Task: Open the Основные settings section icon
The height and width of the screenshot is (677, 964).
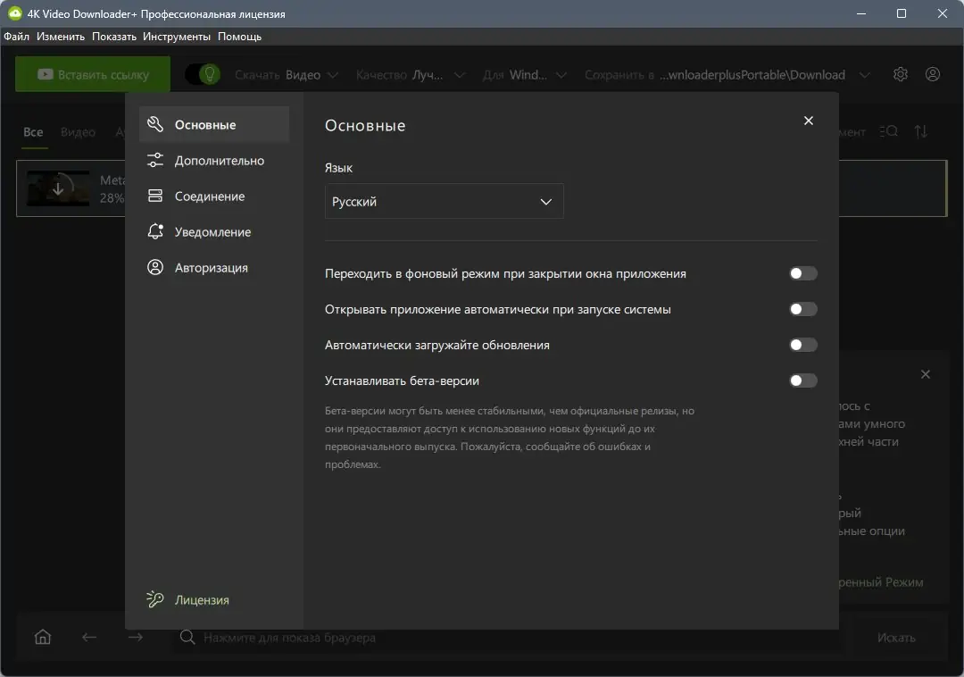Action: pos(155,124)
